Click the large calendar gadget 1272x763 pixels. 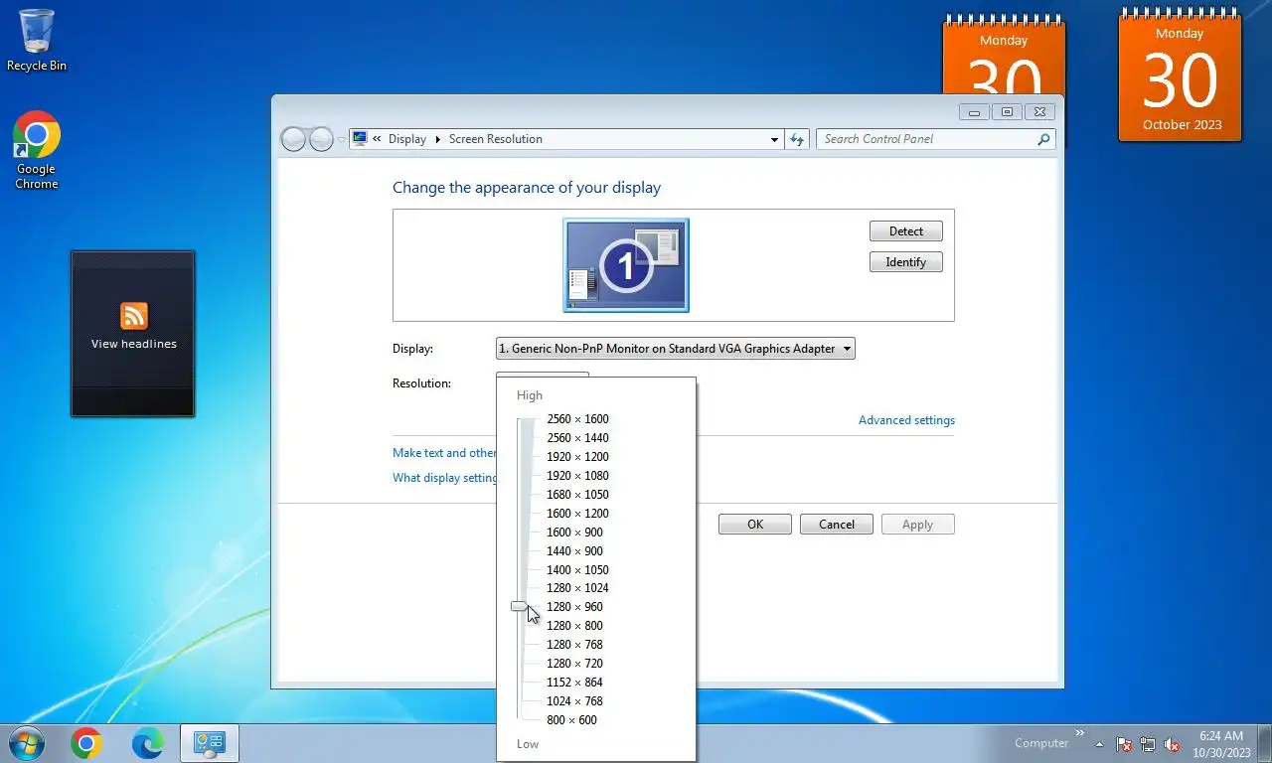pos(1181,76)
